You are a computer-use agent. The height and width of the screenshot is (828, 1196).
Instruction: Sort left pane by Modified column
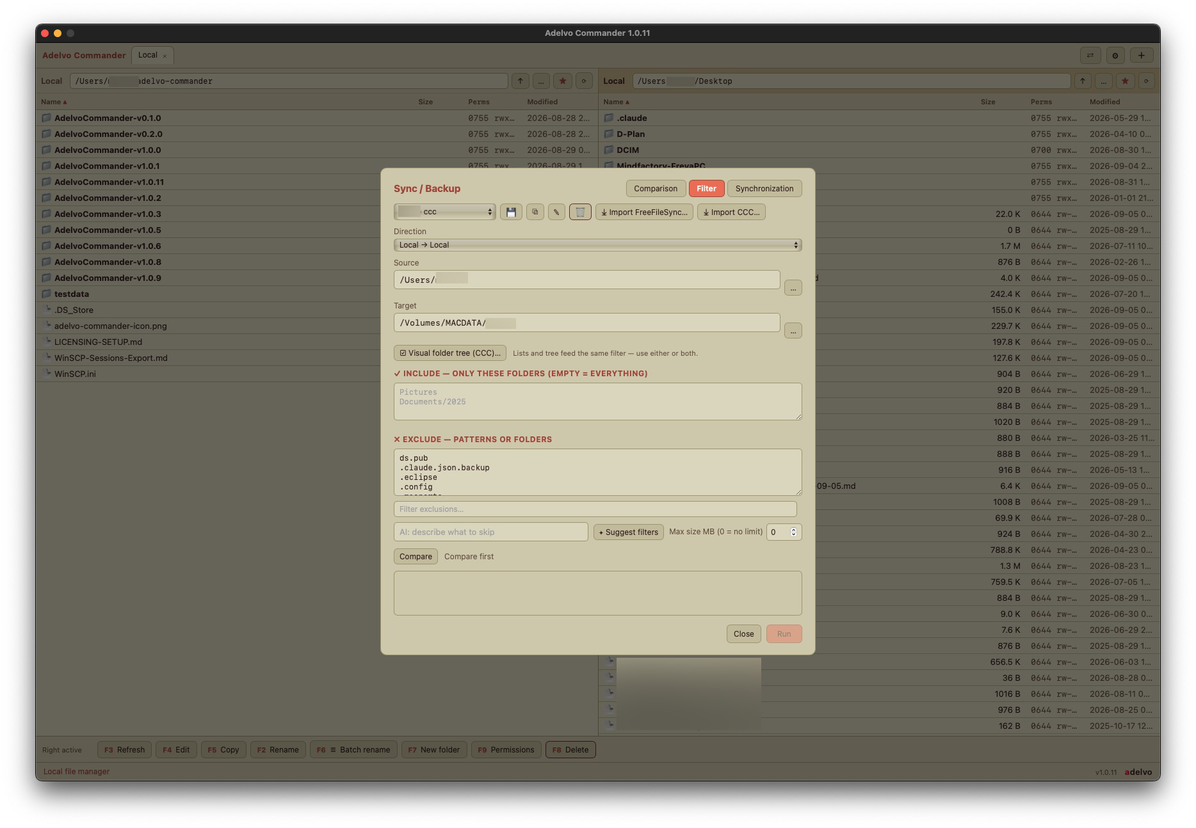coord(542,102)
